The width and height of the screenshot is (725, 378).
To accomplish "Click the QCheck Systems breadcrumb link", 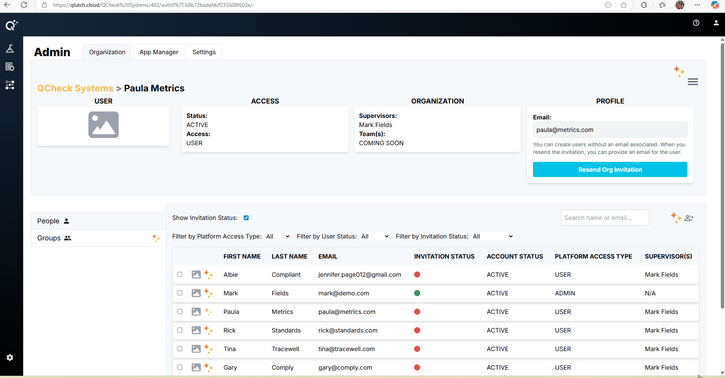I will click(x=75, y=88).
